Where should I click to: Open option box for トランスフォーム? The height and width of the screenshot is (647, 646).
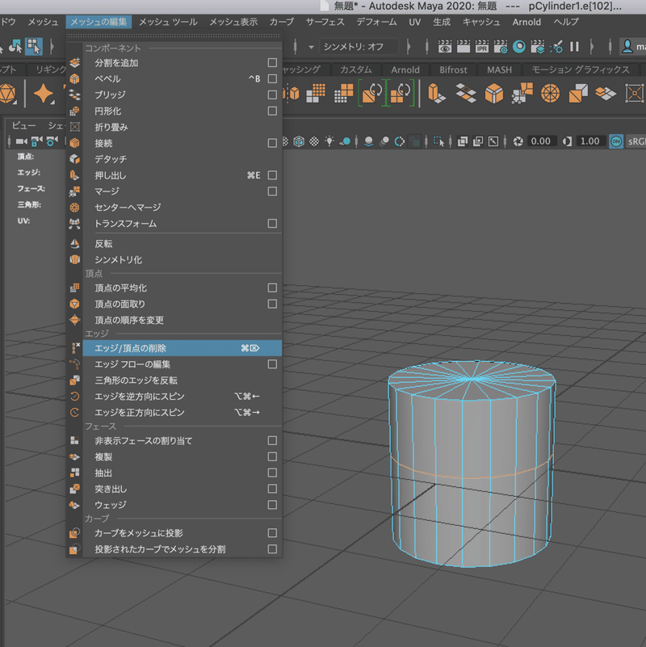[272, 224]
